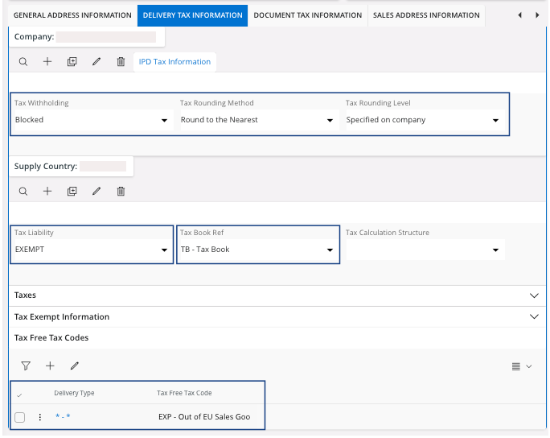Add a new Tax Free Tax Code row
This screenshot has height=438, width=550.
(x=50, y=366)
